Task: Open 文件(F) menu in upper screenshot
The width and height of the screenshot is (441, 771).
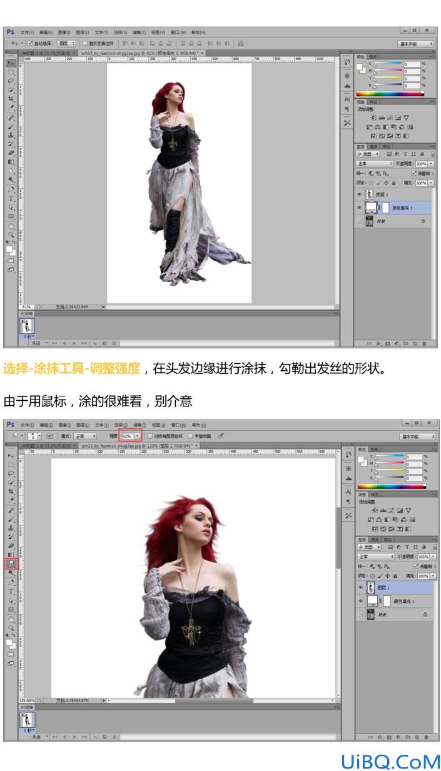Action: (x=27, y=32)
